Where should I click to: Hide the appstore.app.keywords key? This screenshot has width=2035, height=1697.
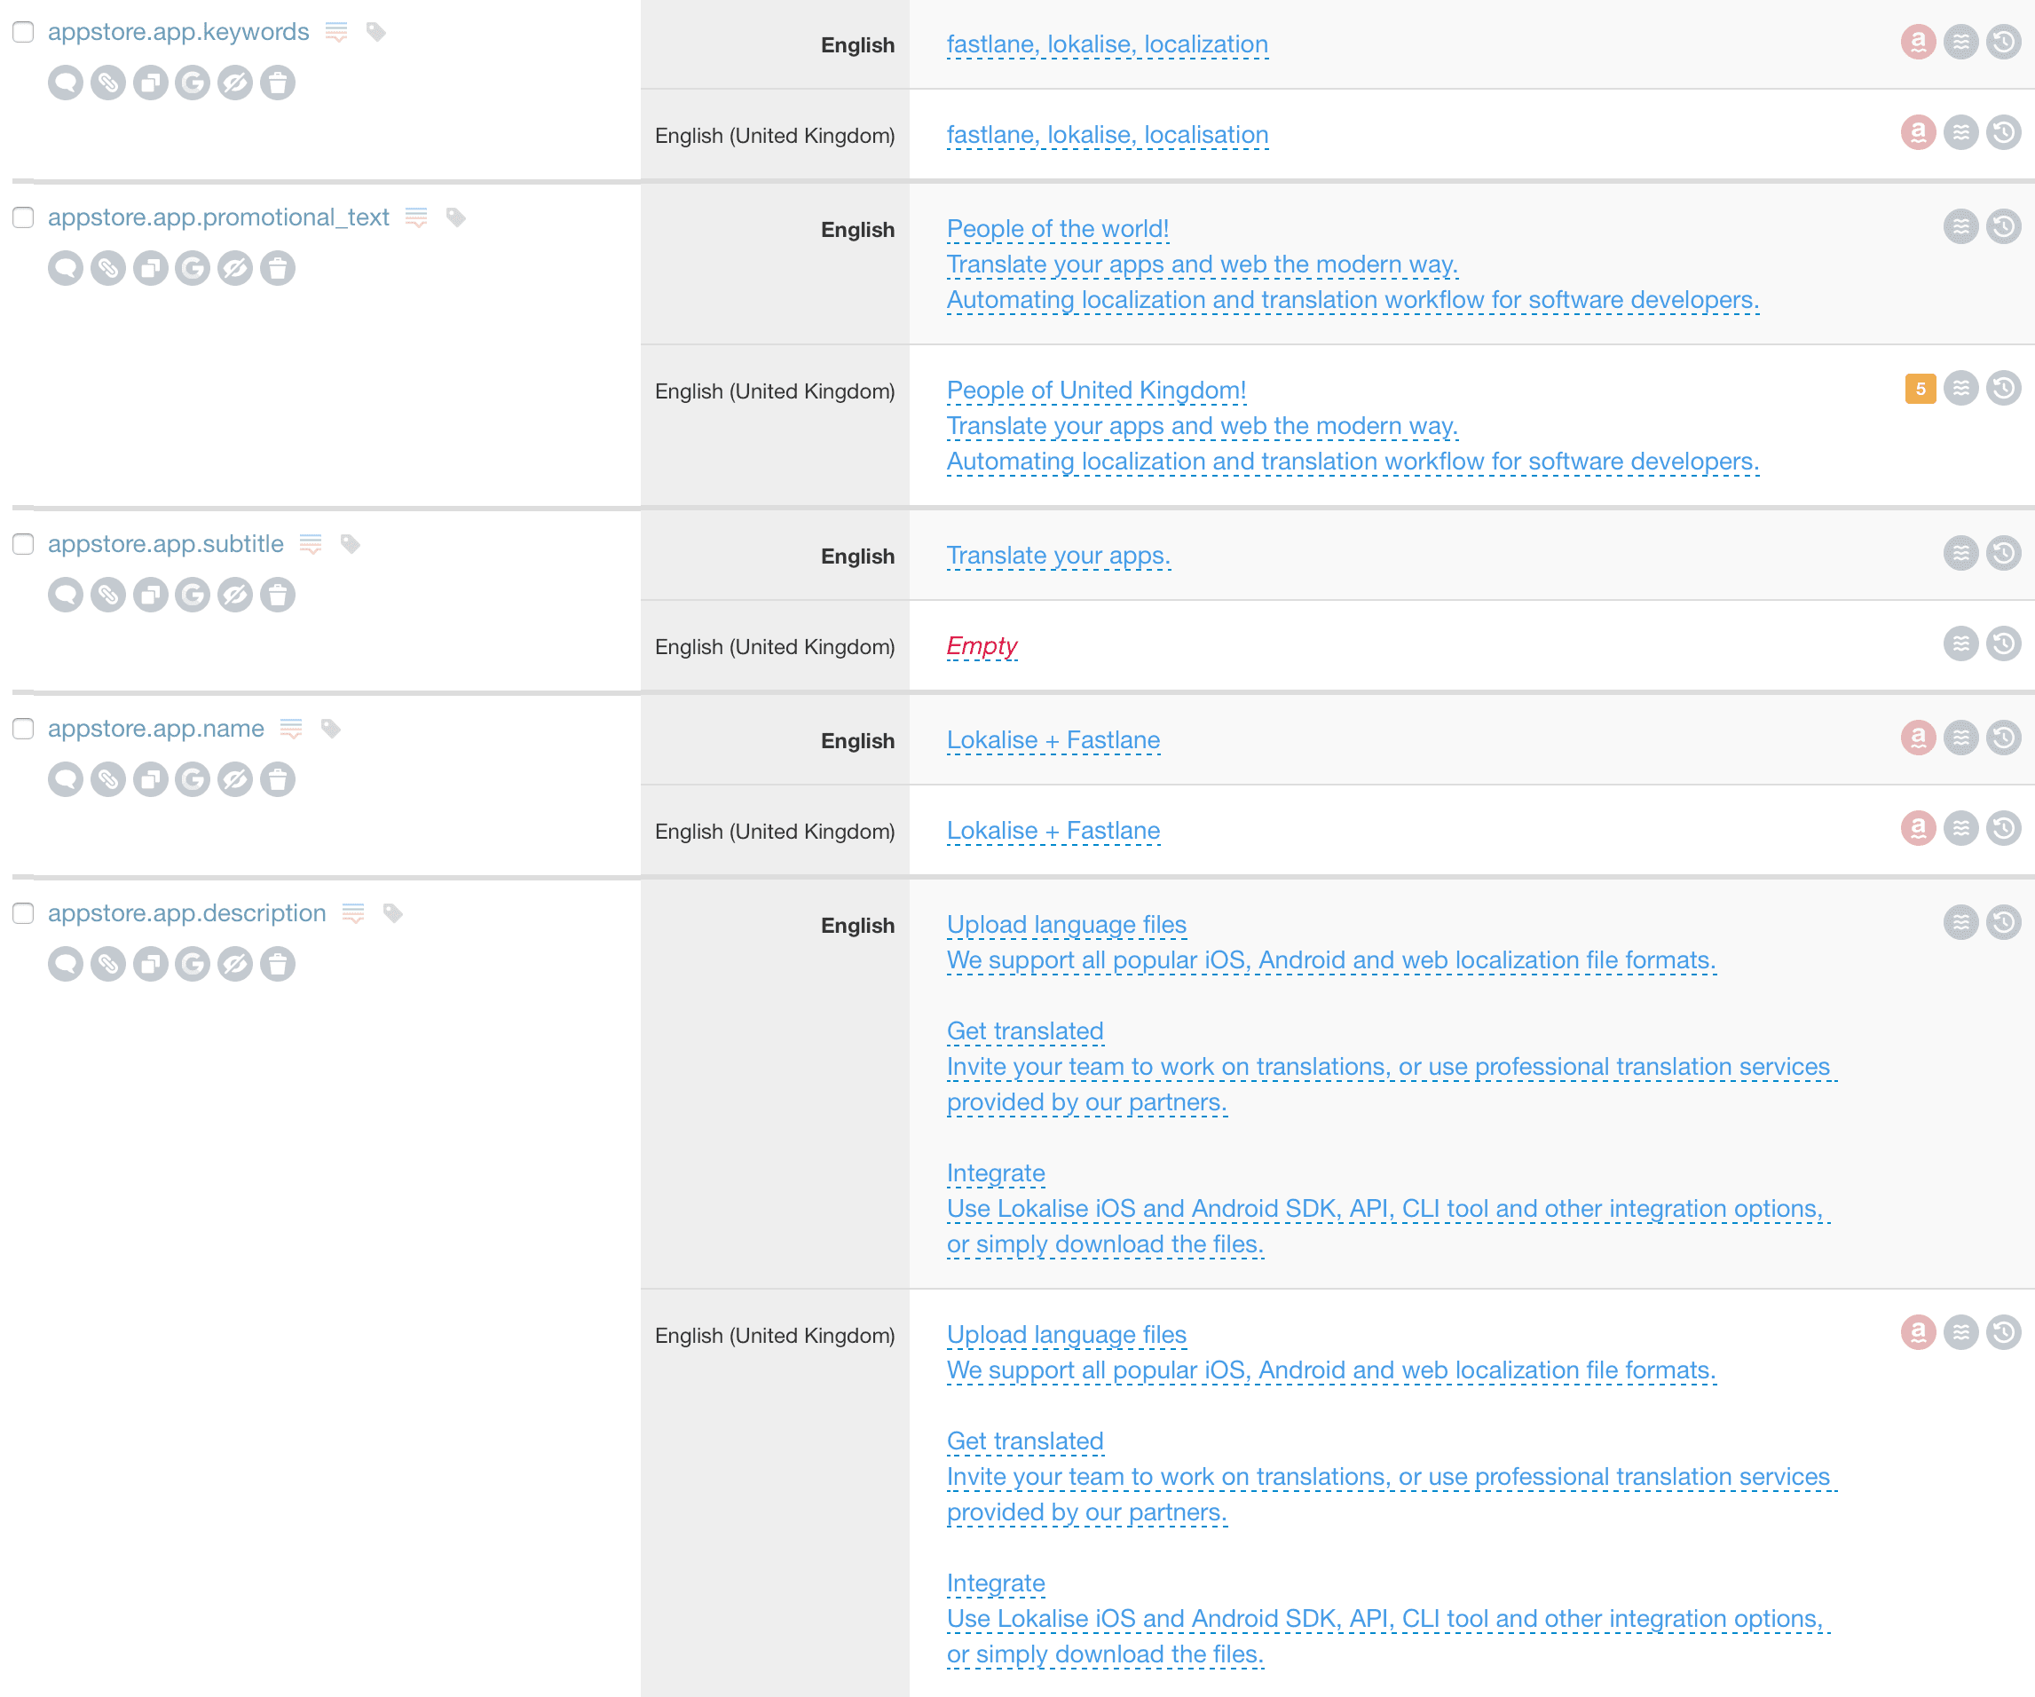click(x=234, y=83)
